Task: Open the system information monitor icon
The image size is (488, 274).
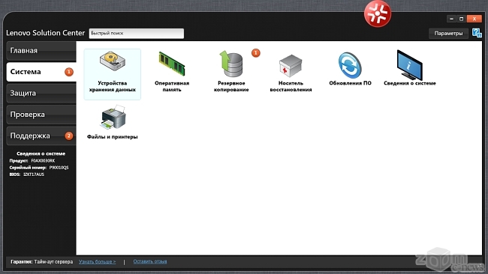Action: (x=410, y=65)
